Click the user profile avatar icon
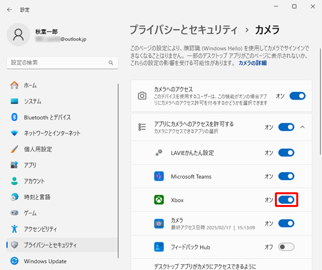 coord(19,35)
